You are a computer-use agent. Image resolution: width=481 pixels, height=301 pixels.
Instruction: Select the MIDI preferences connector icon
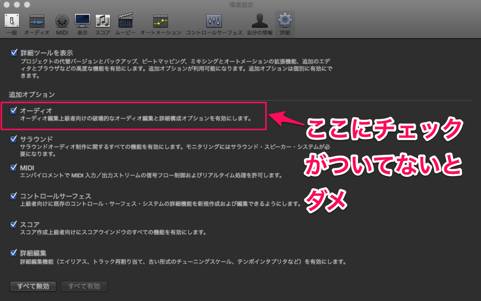click(62, 21)
